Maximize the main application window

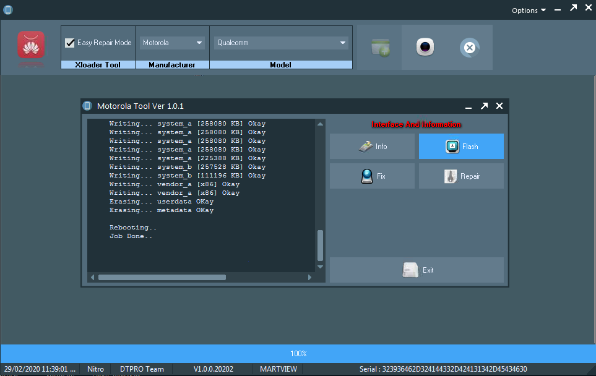click(x=573, y=8)
